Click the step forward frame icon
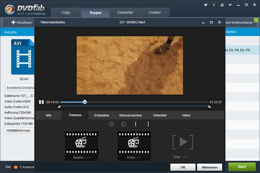 (124, 124)
